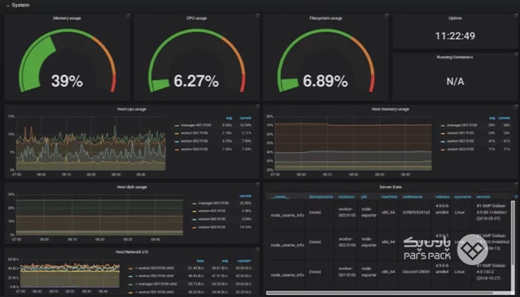Sort Server Data table by instance column

[x=346, y=197]
